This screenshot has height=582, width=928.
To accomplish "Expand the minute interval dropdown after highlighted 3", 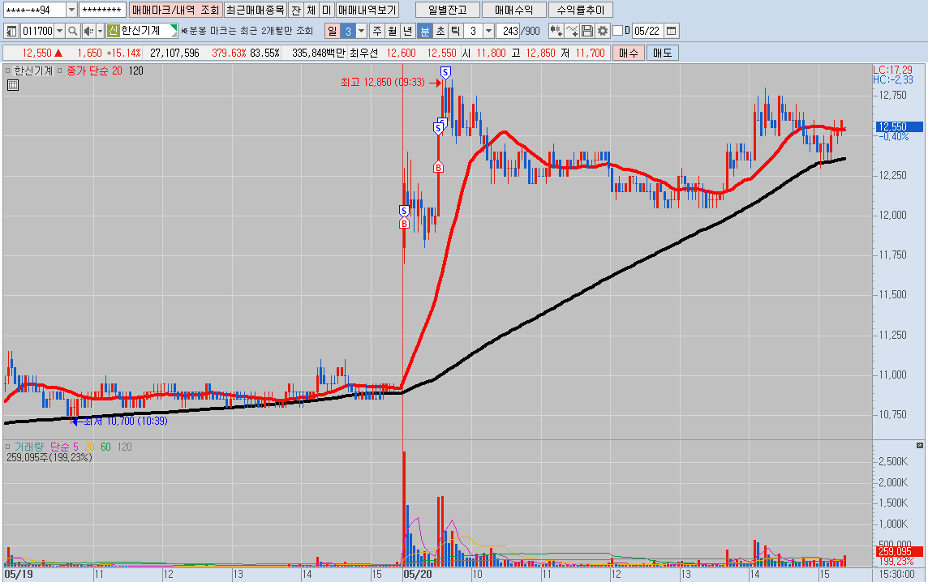I will pos(362,31).
